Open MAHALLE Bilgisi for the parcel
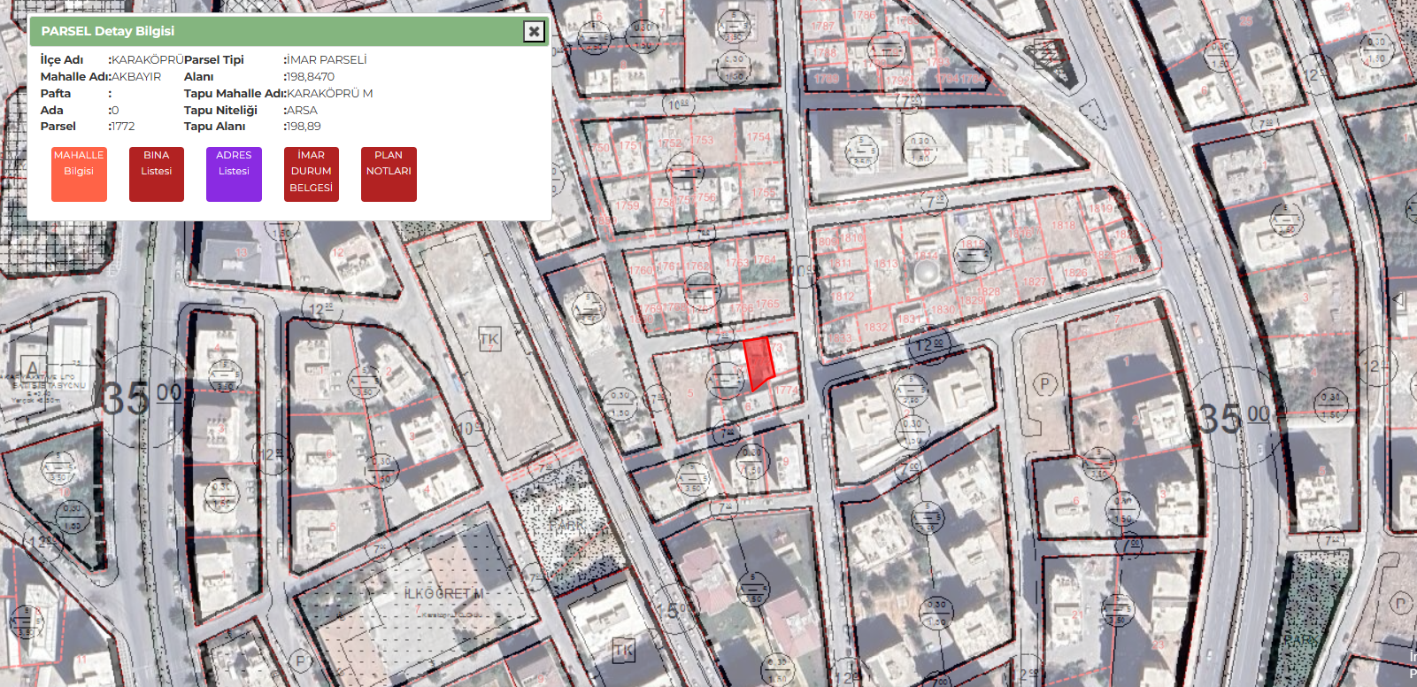This screenshot has width=1417, height=687. [x=79, y=174]
